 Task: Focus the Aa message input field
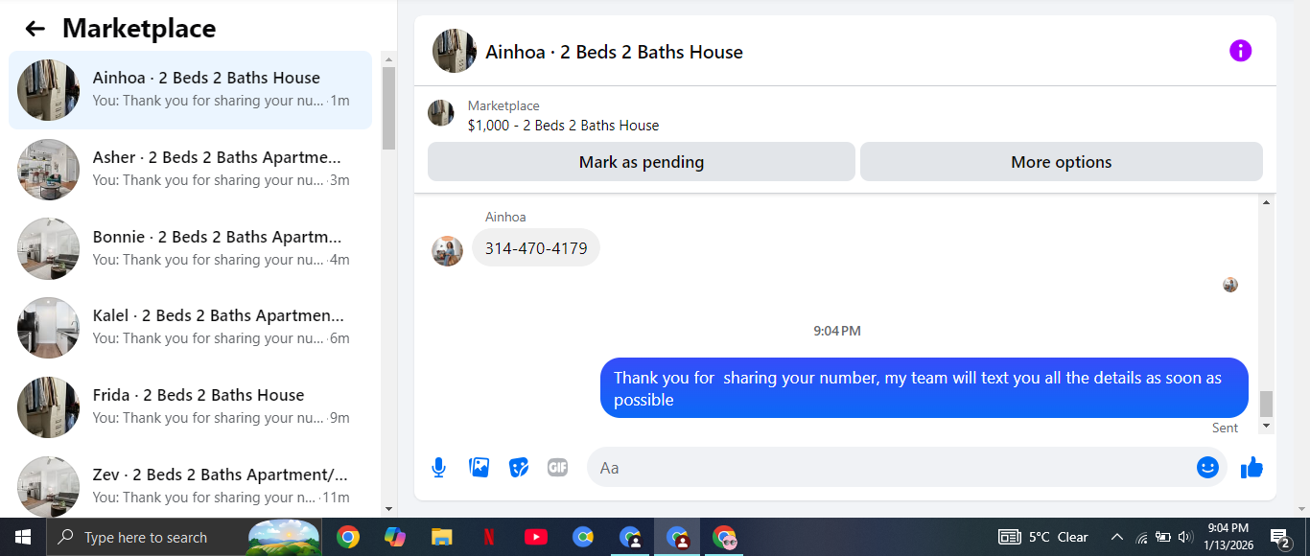pyautogui.click(x=890, y=468)
